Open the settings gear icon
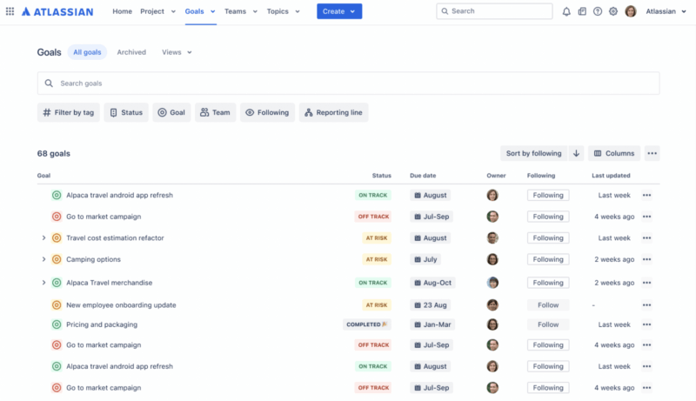The height and width of the screenshot is (401, 696). point(613,11)
